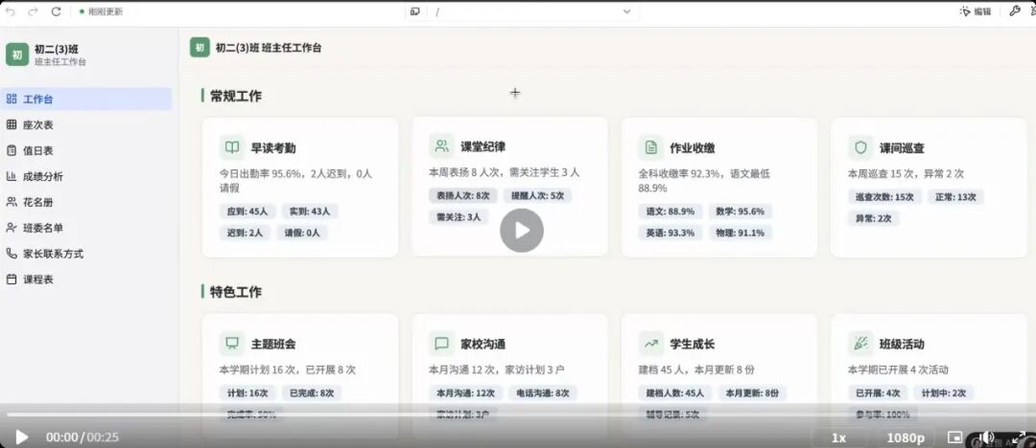Click the 计划: 16次 tag

pos(247,393)
